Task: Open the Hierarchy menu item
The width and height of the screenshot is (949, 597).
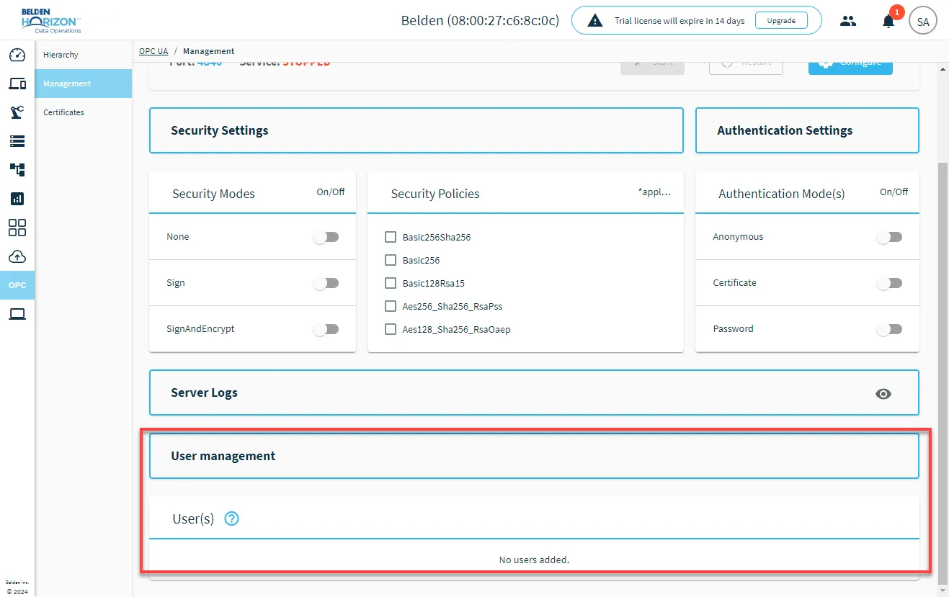Action: (x=84, y=55)
